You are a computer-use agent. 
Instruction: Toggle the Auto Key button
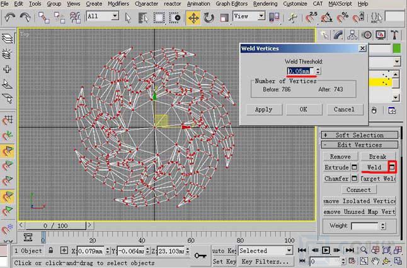pos(224,250)
